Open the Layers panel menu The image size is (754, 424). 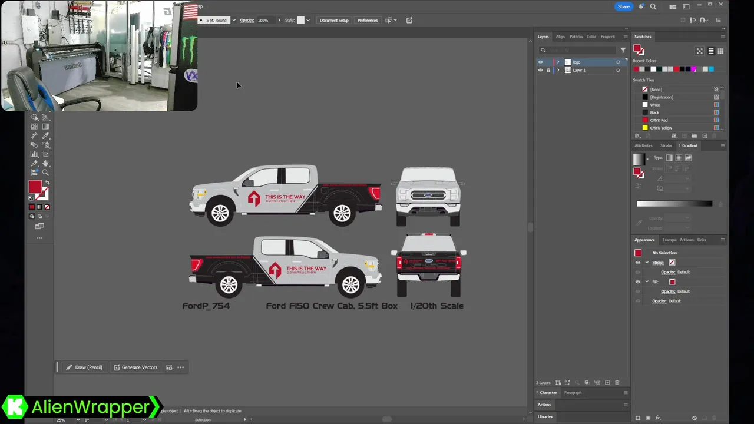625,37
